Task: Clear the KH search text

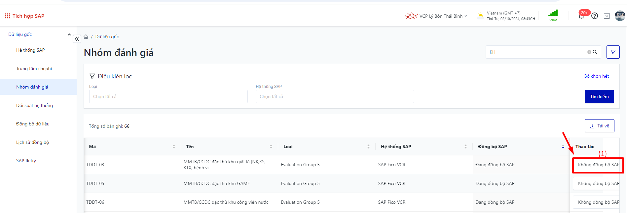Action: coord(589,52)
